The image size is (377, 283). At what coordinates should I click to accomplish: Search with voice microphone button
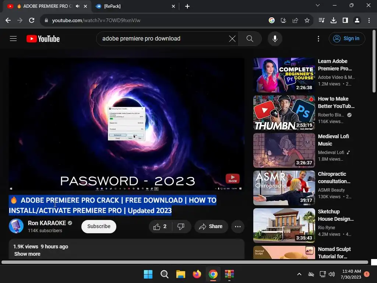click(275, 38)
